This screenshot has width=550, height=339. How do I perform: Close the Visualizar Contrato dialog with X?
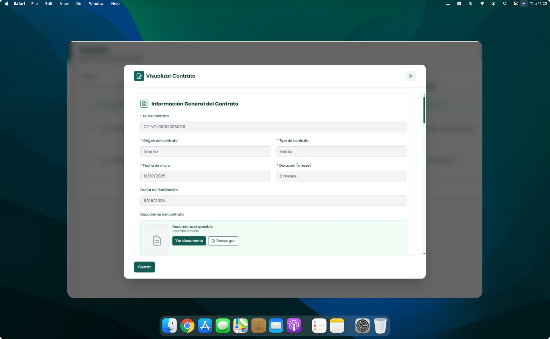410,76
